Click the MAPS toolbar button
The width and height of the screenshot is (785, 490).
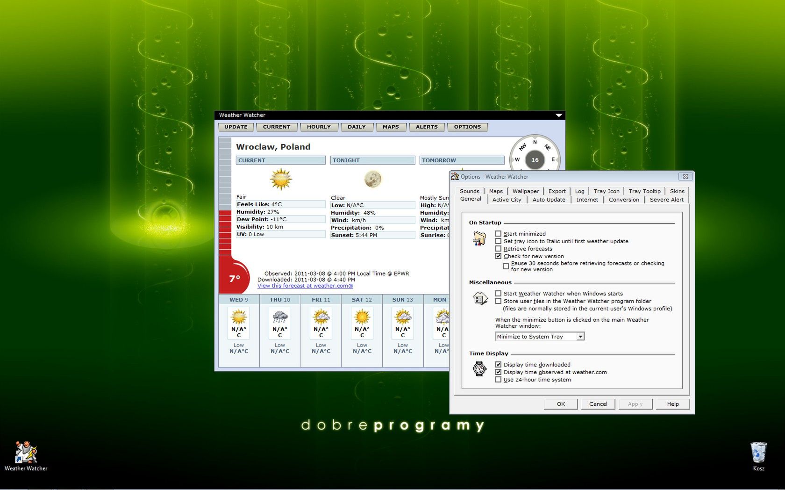tap(391, 127)
